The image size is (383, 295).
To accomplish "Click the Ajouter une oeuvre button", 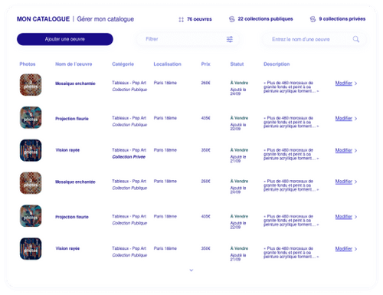I will tap(65, 39).
